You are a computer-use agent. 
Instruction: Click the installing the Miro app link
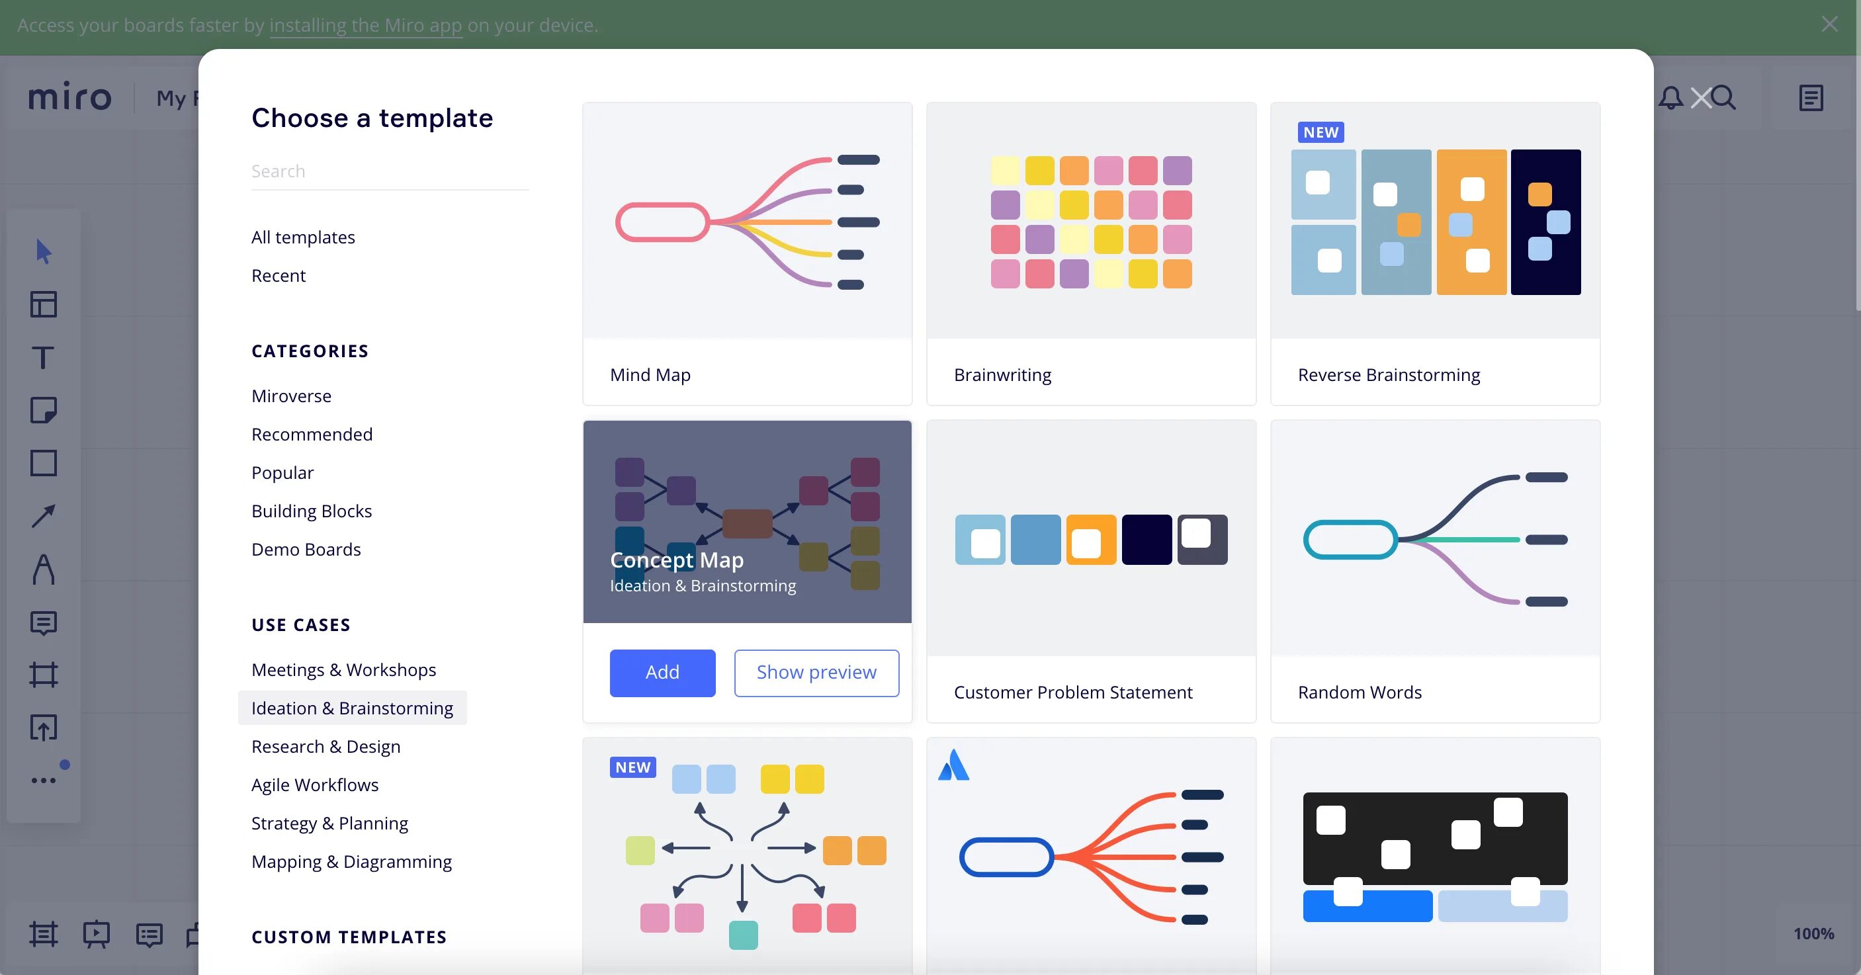(x=366, y=25)
